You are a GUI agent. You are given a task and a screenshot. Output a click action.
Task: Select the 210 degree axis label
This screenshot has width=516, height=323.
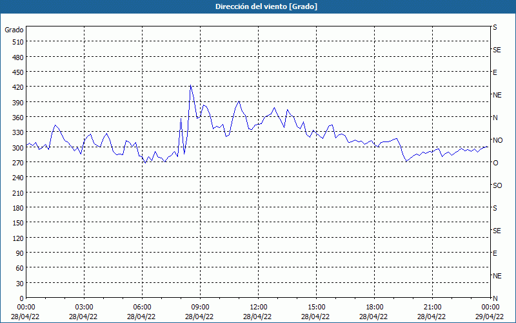(18, 193)
